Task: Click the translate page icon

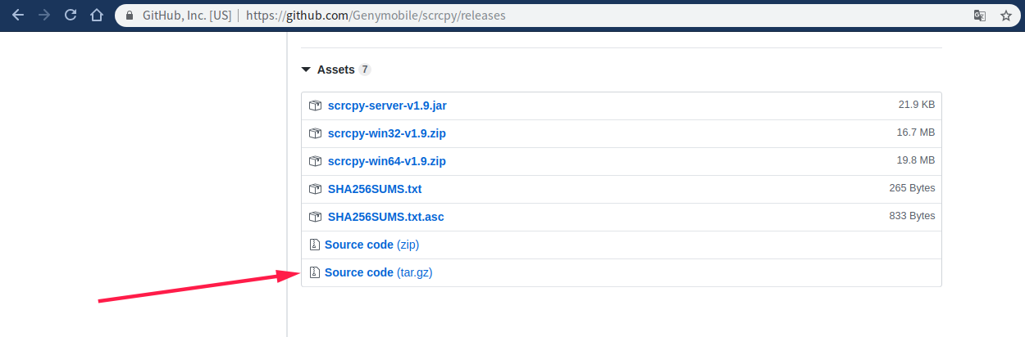Action: point(979,16)
